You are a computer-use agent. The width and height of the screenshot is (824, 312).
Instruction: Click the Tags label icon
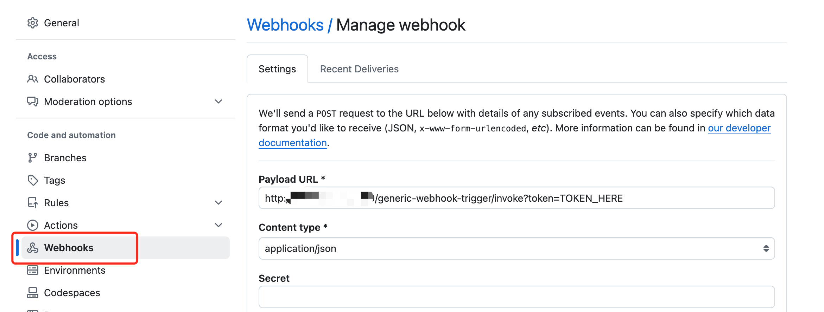tap(33, 180)
